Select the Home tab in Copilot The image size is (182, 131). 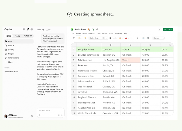(x=8, y=36)
